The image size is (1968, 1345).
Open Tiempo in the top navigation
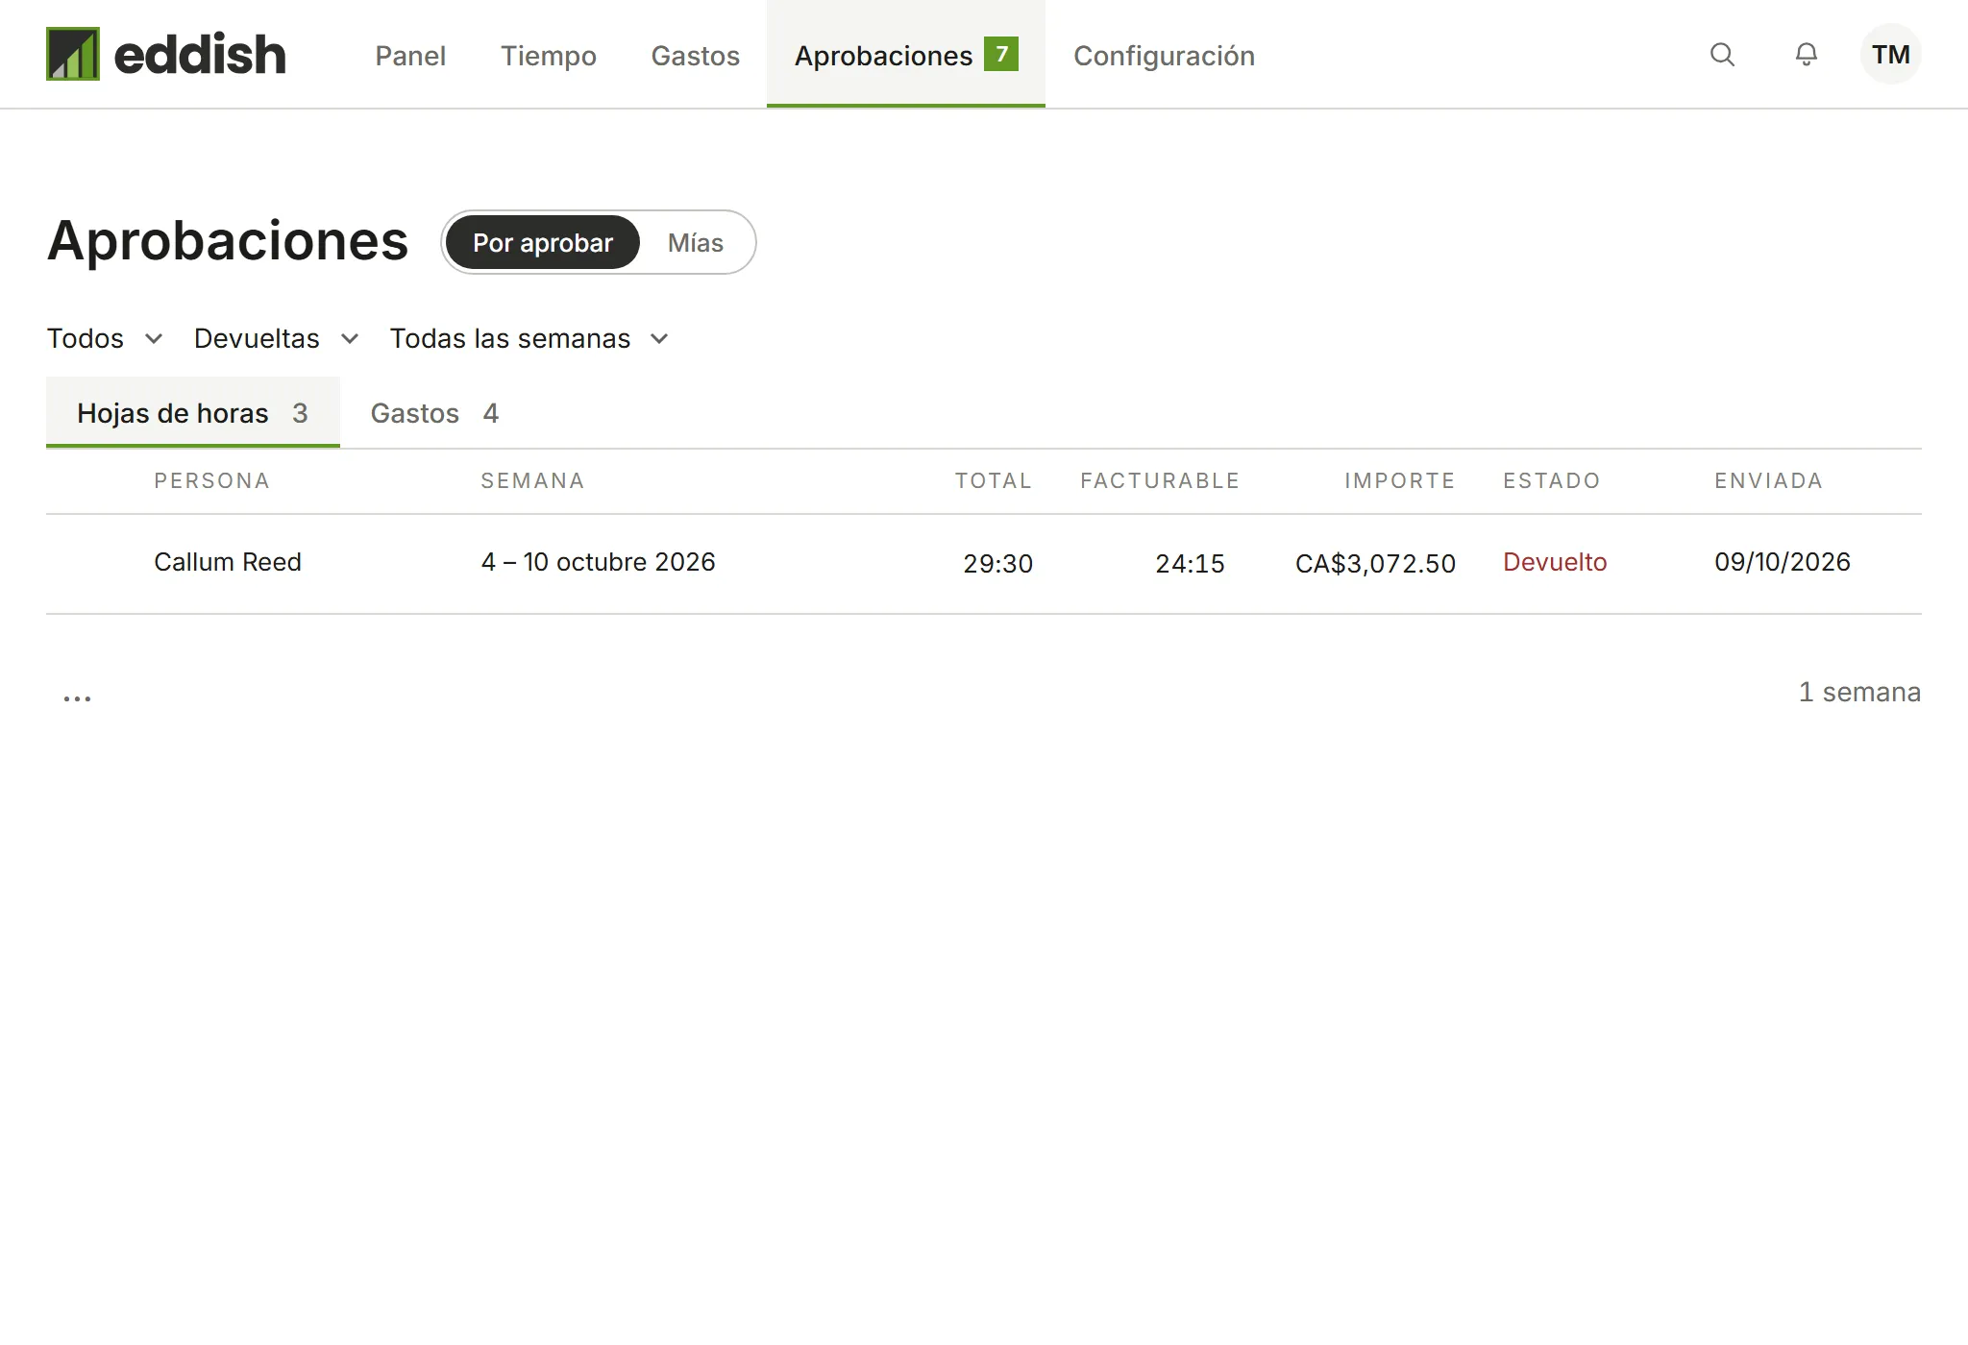[549, 55]
